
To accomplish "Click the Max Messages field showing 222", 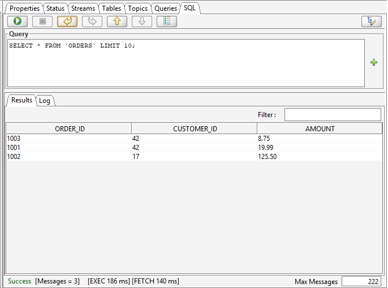I will point(361,282).
